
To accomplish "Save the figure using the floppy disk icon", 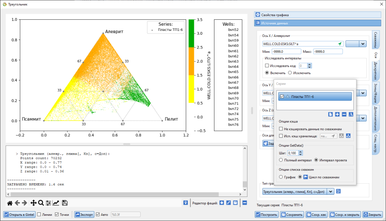I will point(65,203).
